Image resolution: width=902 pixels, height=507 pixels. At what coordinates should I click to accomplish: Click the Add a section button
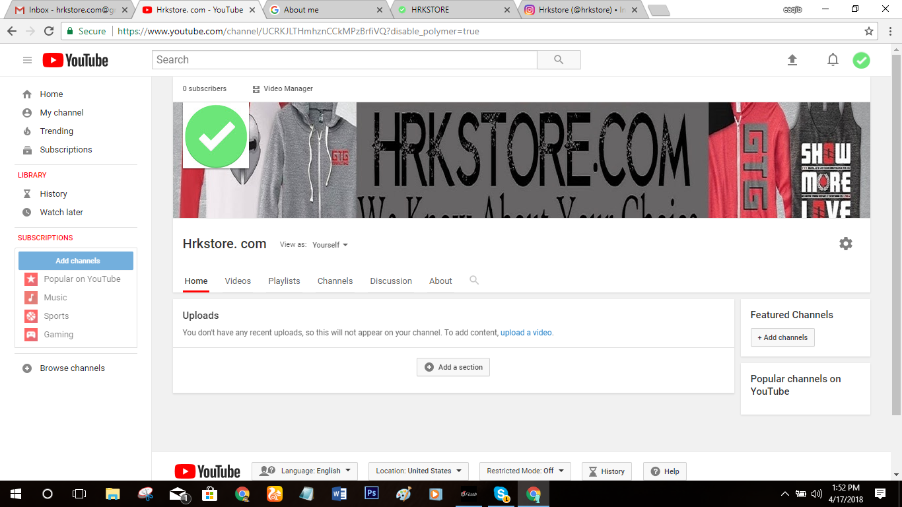click(454, 367)
